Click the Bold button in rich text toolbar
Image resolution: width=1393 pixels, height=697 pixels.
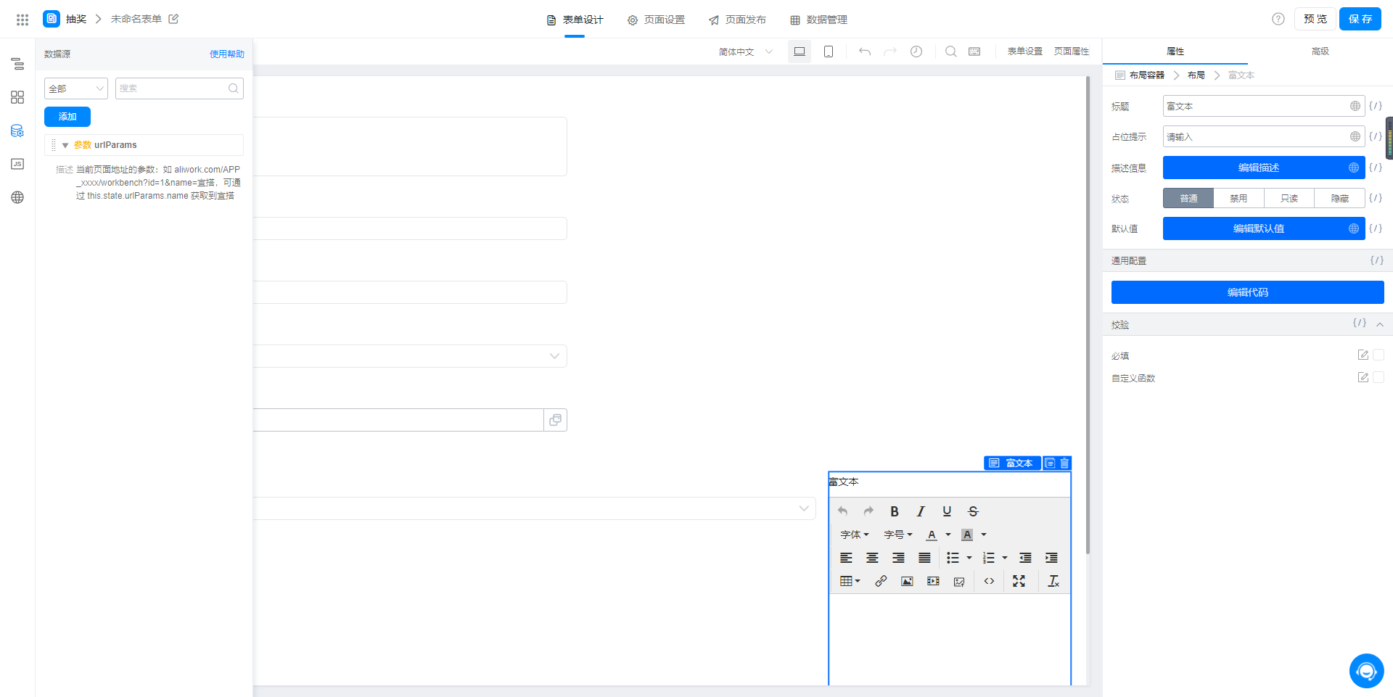(895, 511)
